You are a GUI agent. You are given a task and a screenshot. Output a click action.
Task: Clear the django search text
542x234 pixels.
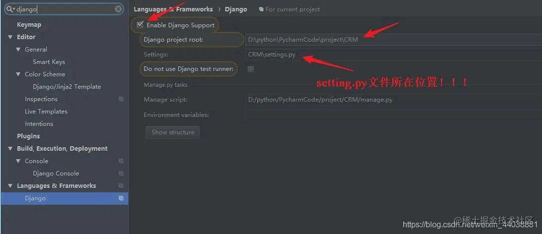click(x=118, y=9)
